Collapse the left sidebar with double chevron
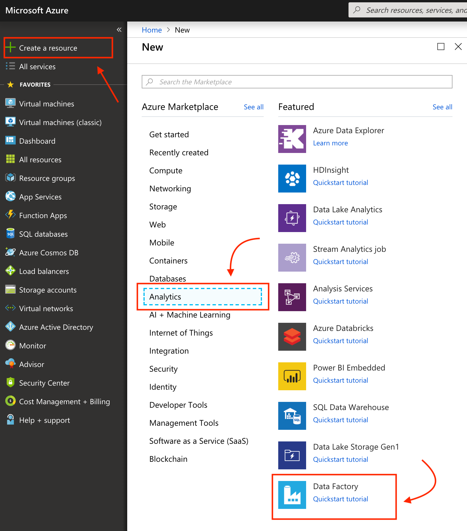 coord(119,30)
